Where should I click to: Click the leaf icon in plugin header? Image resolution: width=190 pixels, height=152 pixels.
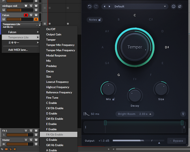(x=180, y=6)
